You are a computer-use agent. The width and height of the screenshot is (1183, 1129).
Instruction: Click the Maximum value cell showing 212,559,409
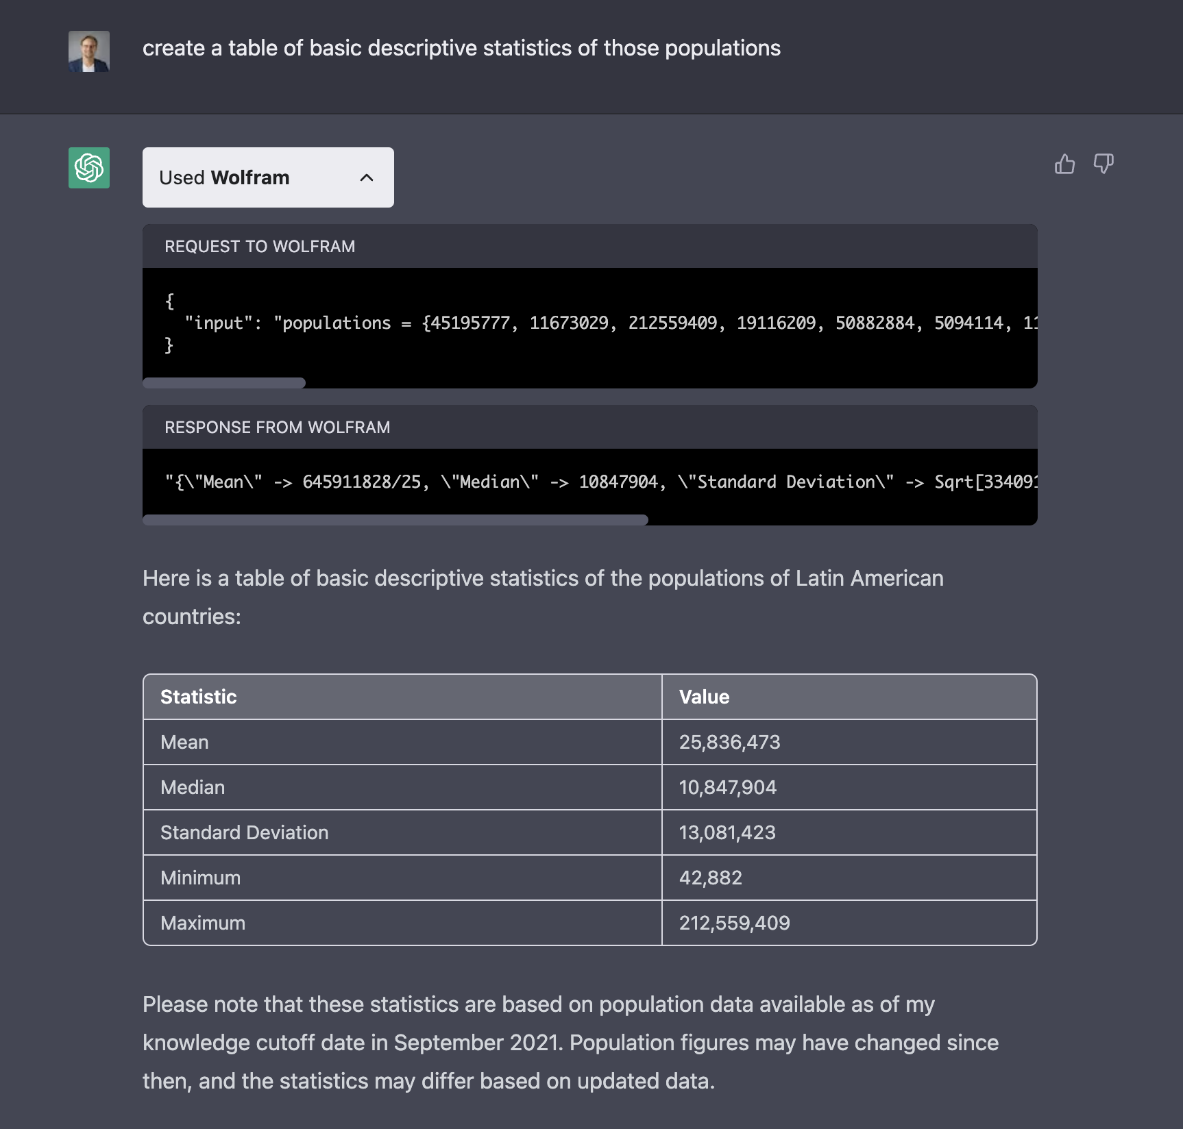735,923
